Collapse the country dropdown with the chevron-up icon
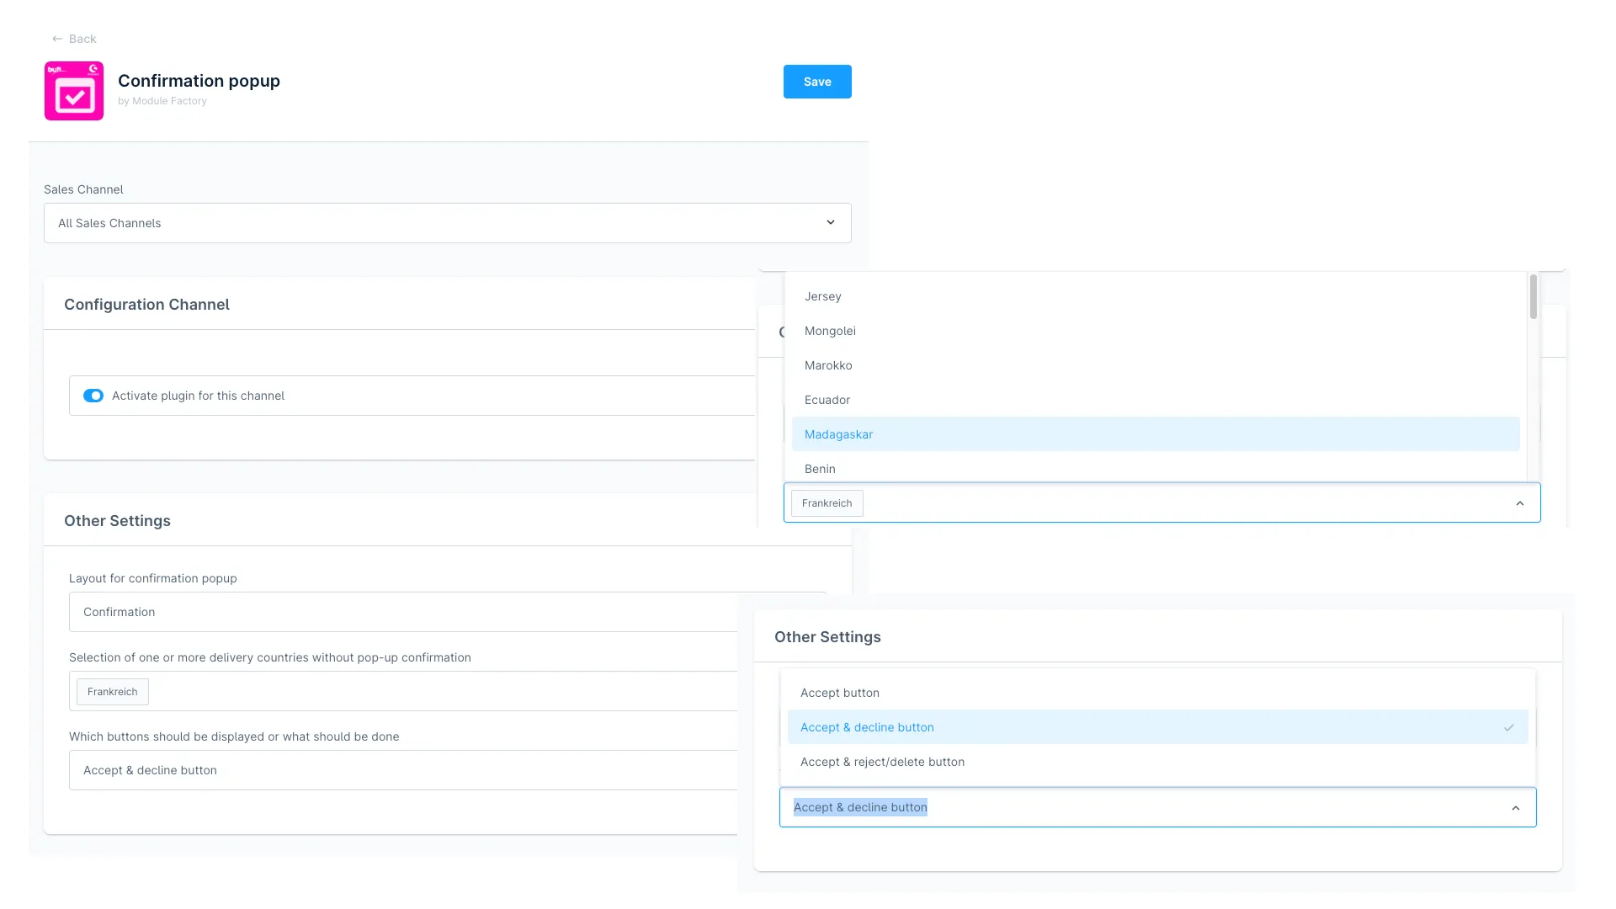Image resolution: width=1616 pixels, height=909 pixels. [x=1519, y=503]
